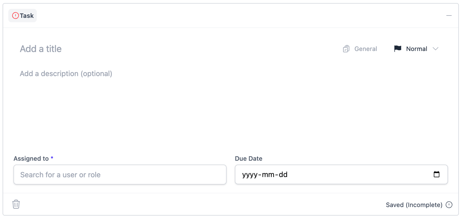Image resolution: width=463 pixels, height=221 pixels.
Task: Open the Search for a user or role box
Action: pos(120,175)
